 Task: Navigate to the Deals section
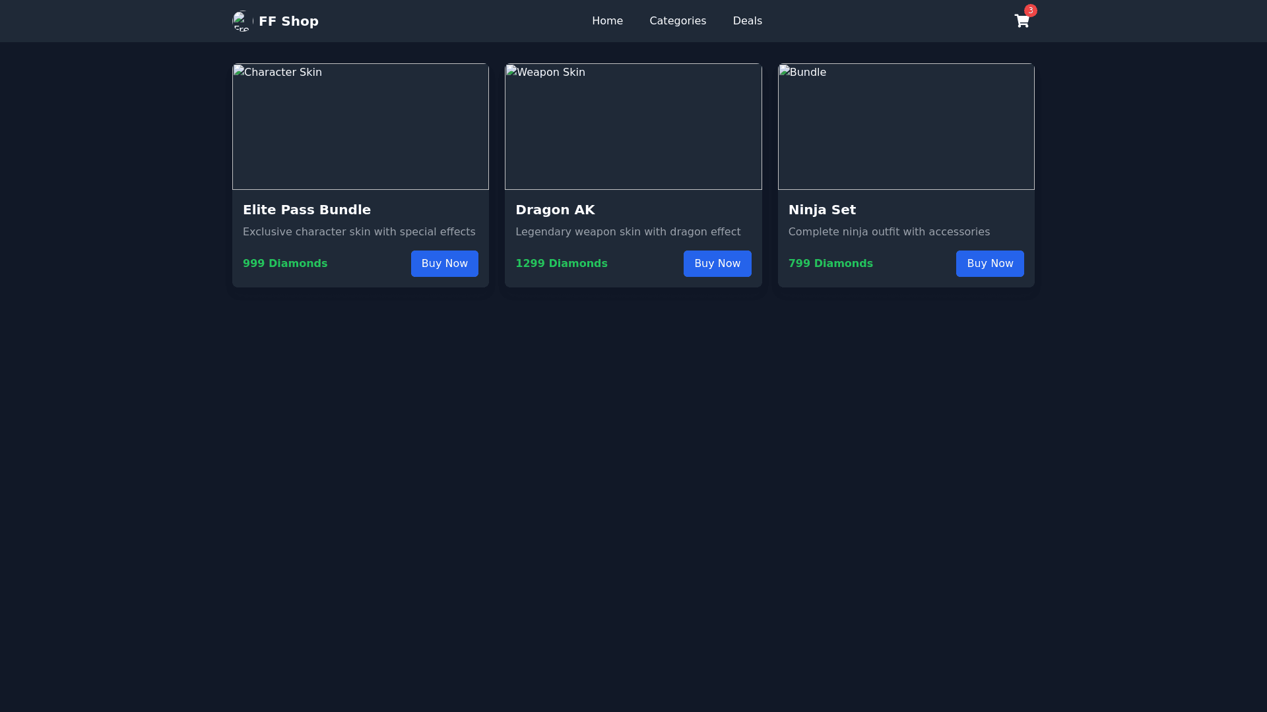(x=747, y=20)
